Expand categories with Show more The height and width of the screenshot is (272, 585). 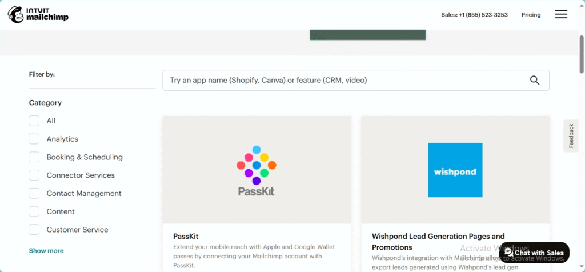coord(46,251)
